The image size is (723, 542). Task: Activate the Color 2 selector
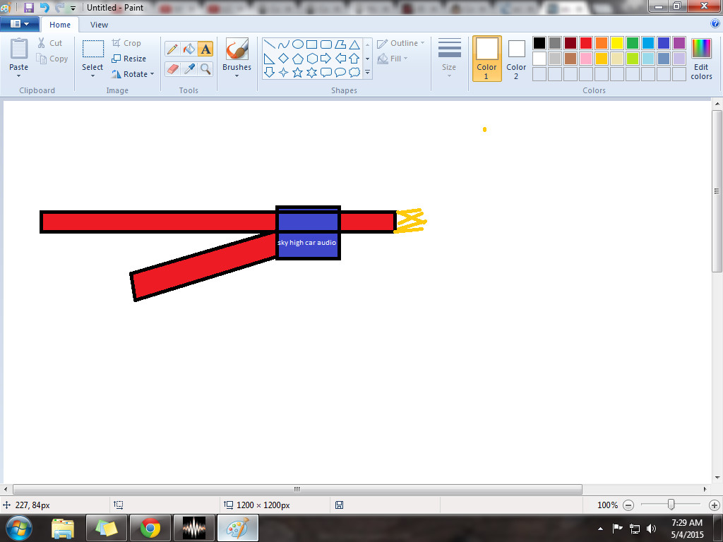click(x=516, y=59)
